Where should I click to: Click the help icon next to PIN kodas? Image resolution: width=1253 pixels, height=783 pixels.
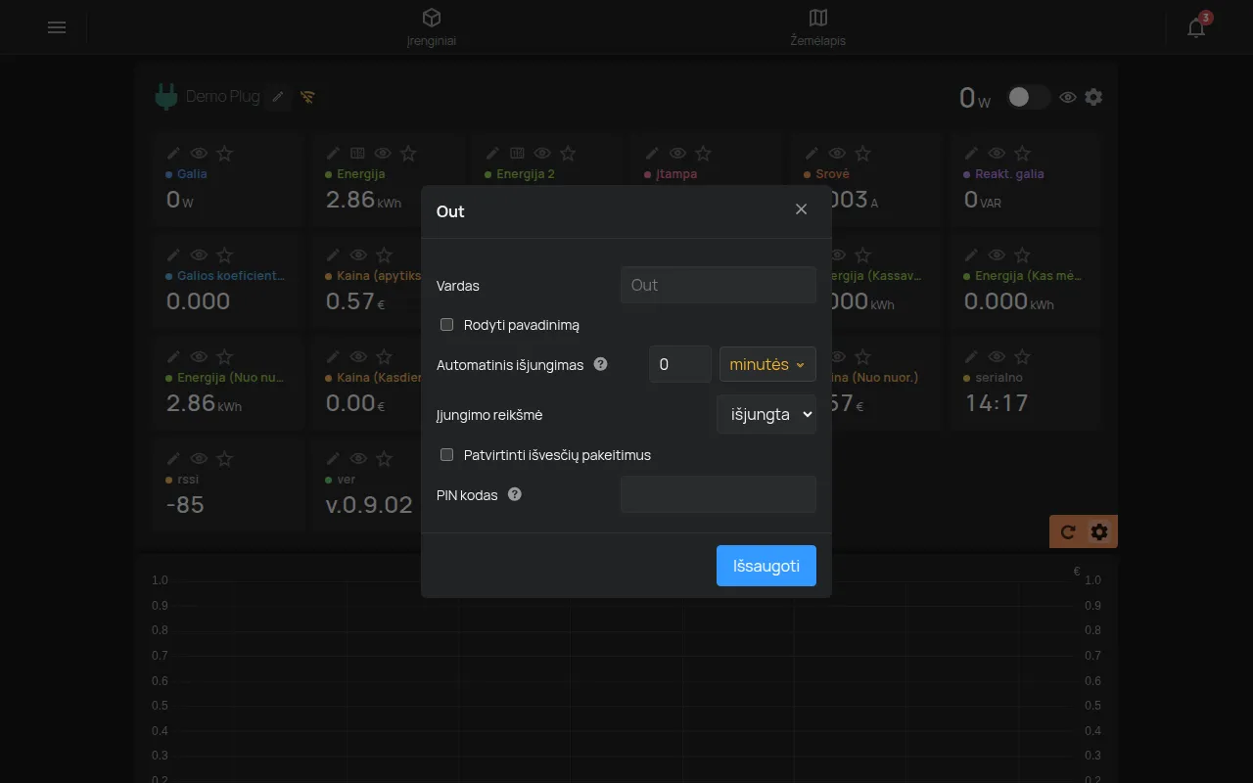[515, 494]
